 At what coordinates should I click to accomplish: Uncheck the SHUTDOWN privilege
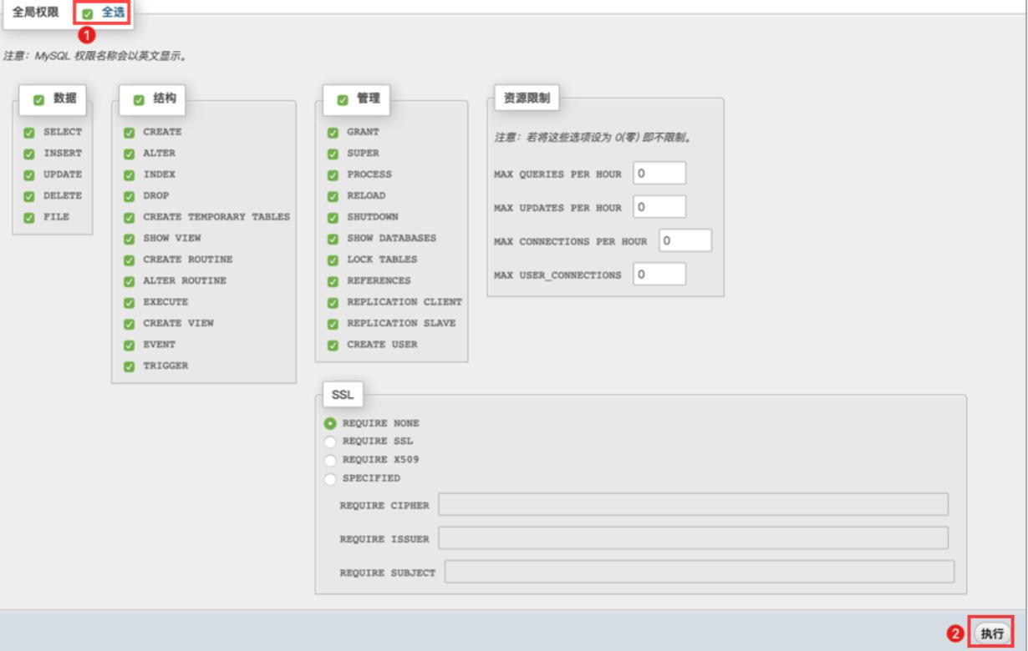pos(333,217)
